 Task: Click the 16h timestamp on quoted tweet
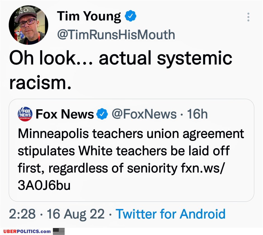(x=197, y=114)
